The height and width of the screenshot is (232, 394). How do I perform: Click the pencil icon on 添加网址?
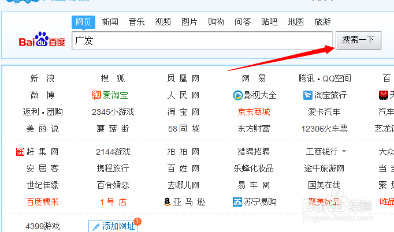coord(96,227)
